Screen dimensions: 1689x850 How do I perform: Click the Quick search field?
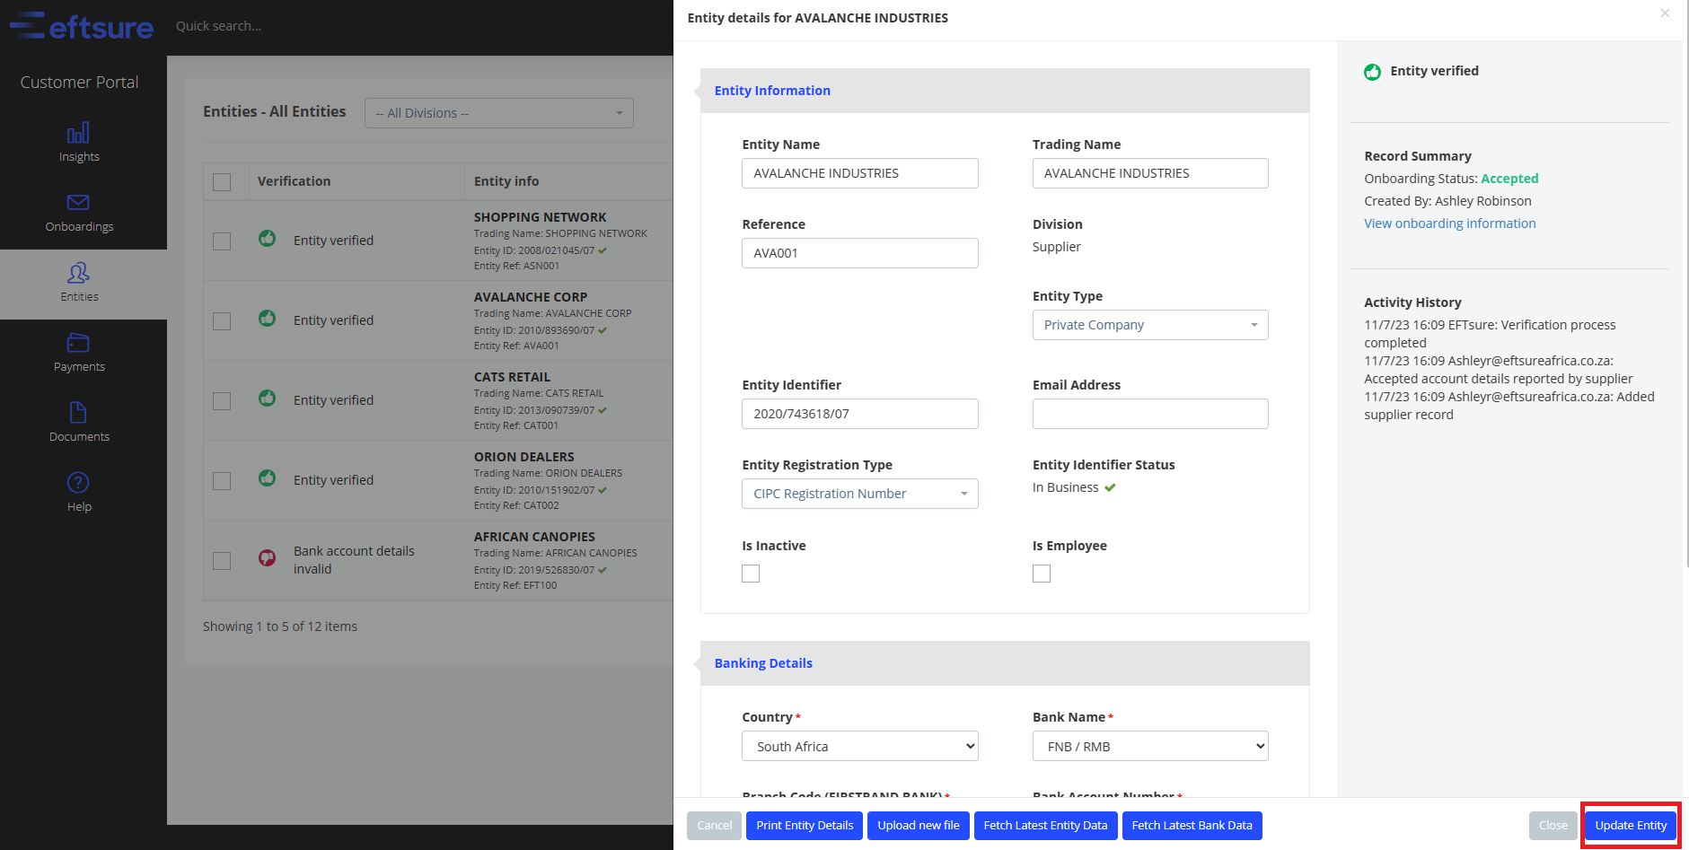point(219,26)
